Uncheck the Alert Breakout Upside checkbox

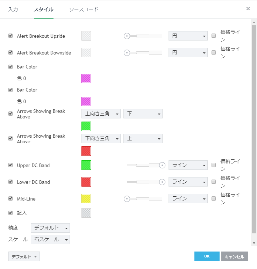10,36
